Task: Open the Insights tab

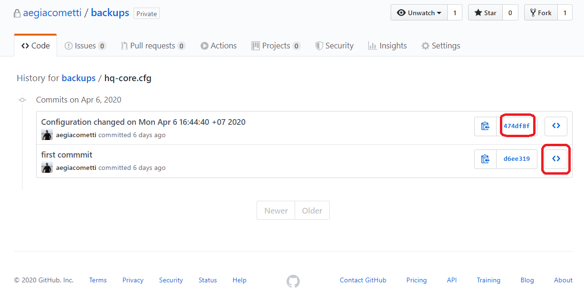Action: coord(387,46)
